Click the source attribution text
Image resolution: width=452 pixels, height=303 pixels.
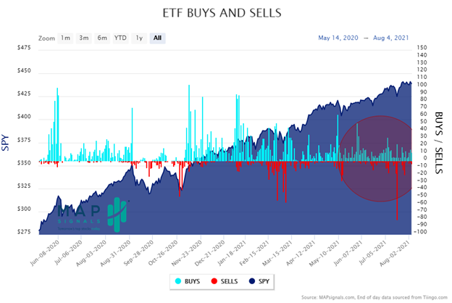click(374, 297)
